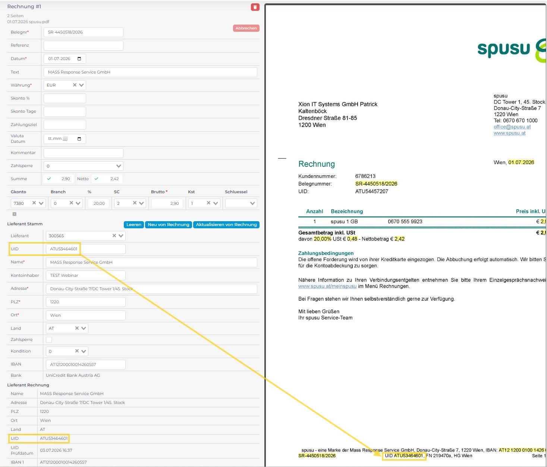This screenshot has width=547, height=467.
Task: Click the highlighted date 01.07.2026 in the invoice
Action: tap(521, 162)
